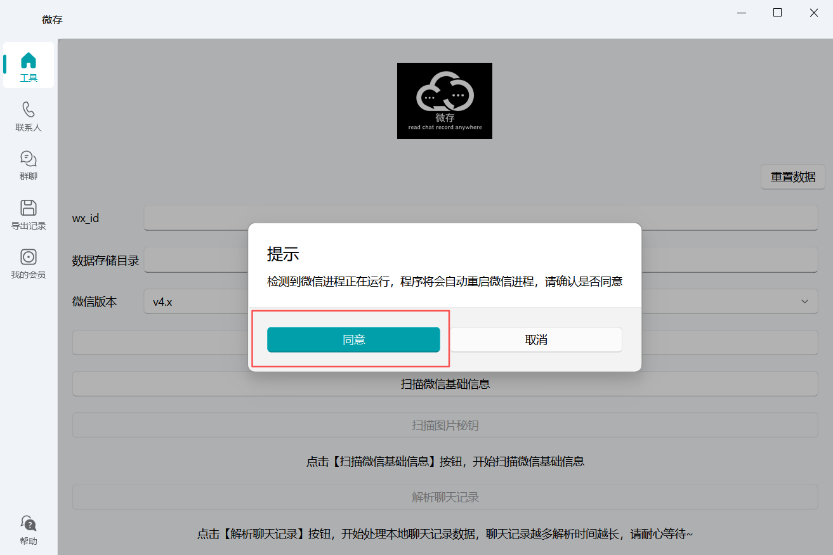Open the 帮助 help icon
833x555 pixels.
click(29, 523)
